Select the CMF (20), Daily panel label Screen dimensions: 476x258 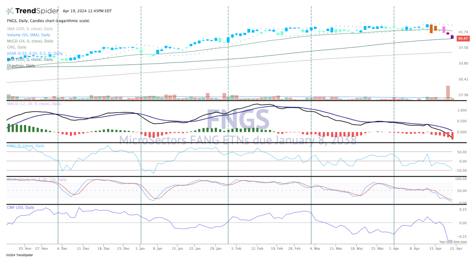pos(20,207)
